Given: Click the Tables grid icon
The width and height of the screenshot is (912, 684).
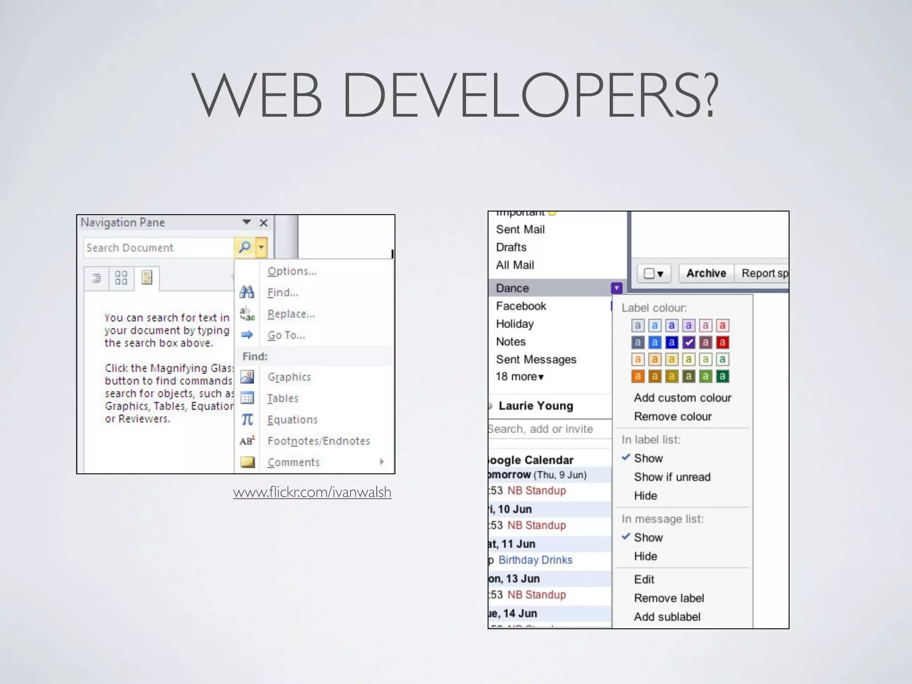Looking at the screenshot, I should 247,398.
